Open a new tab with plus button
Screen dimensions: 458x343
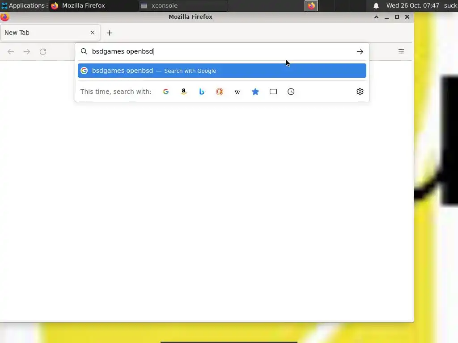coord(109,33)
